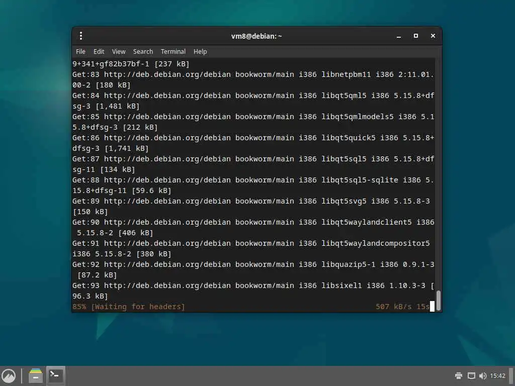Click the '[1,481 kB]' size text

[x=117, y=106]
